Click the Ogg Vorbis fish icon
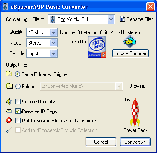The width and height of the screenshot is (157, 153). coord(130,42)
